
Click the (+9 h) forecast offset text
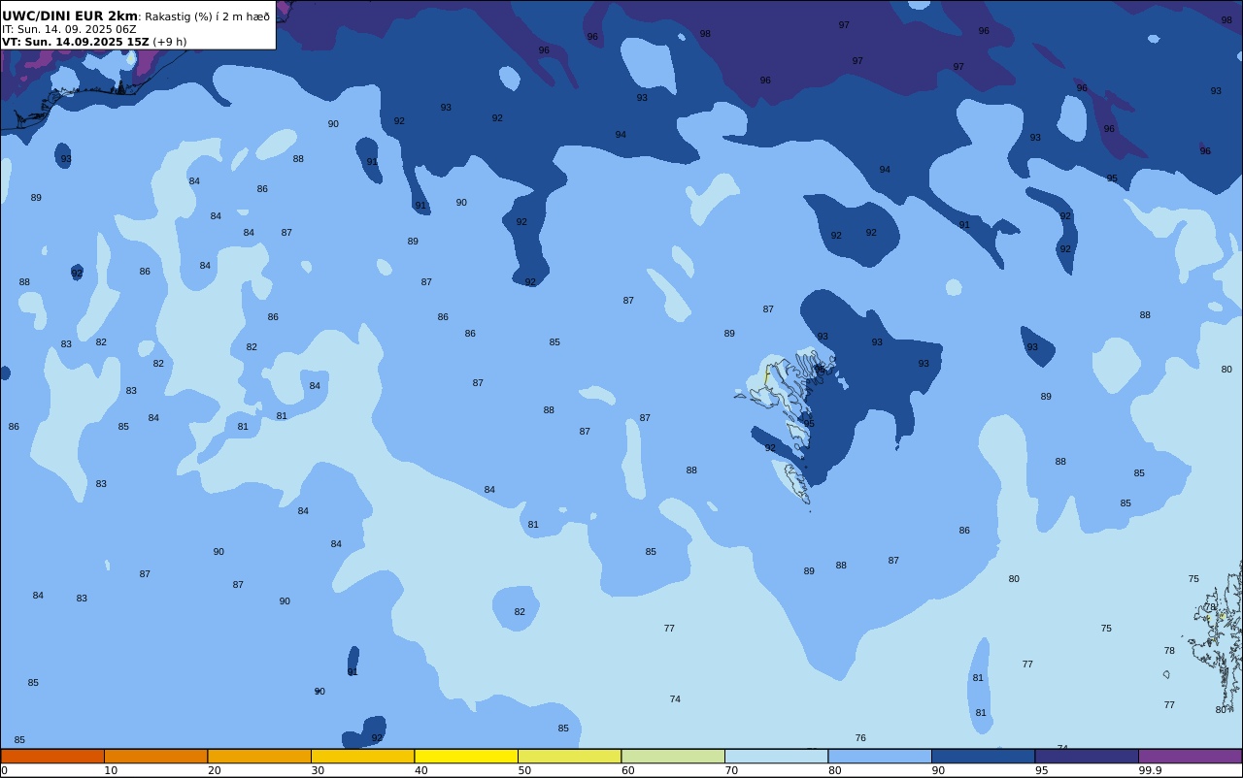pos(169,42)
